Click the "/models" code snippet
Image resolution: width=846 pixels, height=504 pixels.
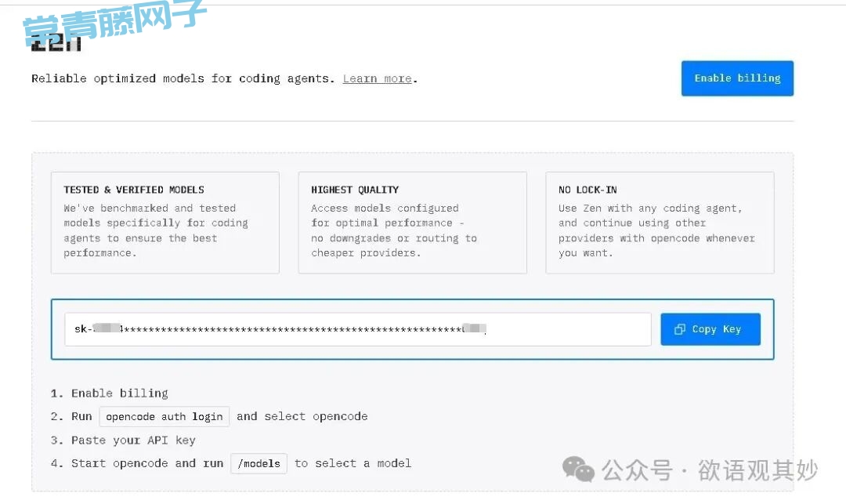(258, 463)
